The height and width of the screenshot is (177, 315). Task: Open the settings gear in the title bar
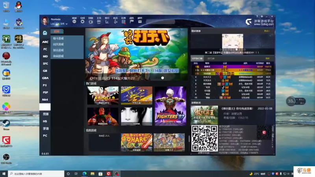pyautogui.click(x=262, y=17)
